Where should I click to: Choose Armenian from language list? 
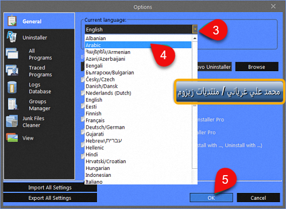coord(138,52)
